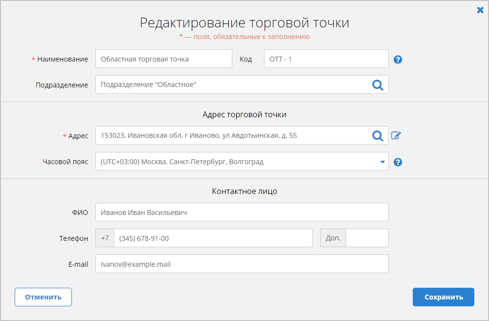
Task: Click the Часовой пояс field label
Action: coord(65,162)
